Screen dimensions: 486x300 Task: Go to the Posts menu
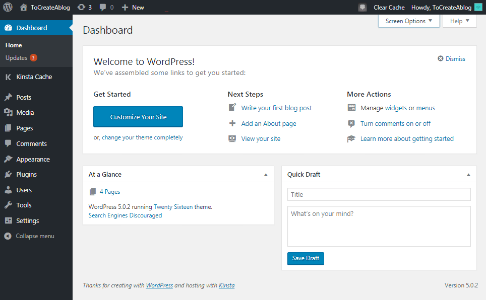(x=24, y=97)
